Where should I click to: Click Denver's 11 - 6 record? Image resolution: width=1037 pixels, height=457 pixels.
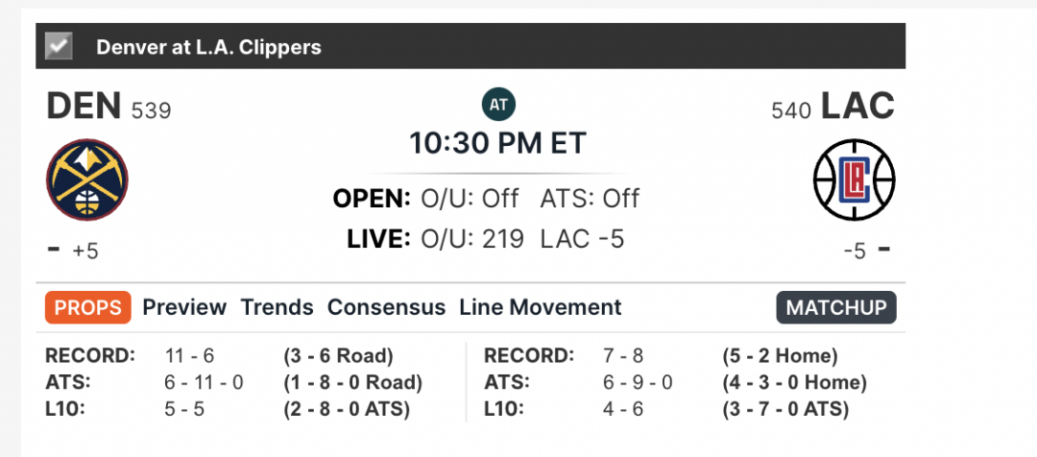pos(189,356)
